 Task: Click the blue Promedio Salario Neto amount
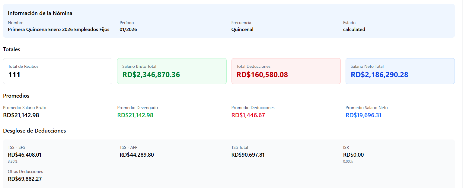363,115
